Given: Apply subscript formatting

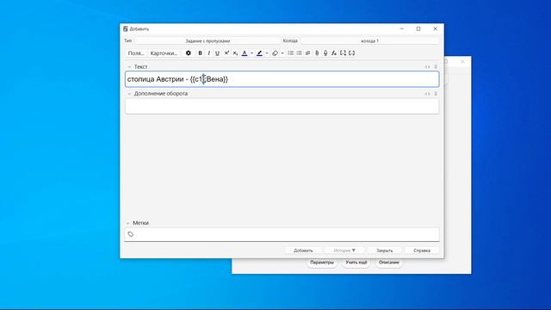Looking at the screenshot, I should click(235, 53).
